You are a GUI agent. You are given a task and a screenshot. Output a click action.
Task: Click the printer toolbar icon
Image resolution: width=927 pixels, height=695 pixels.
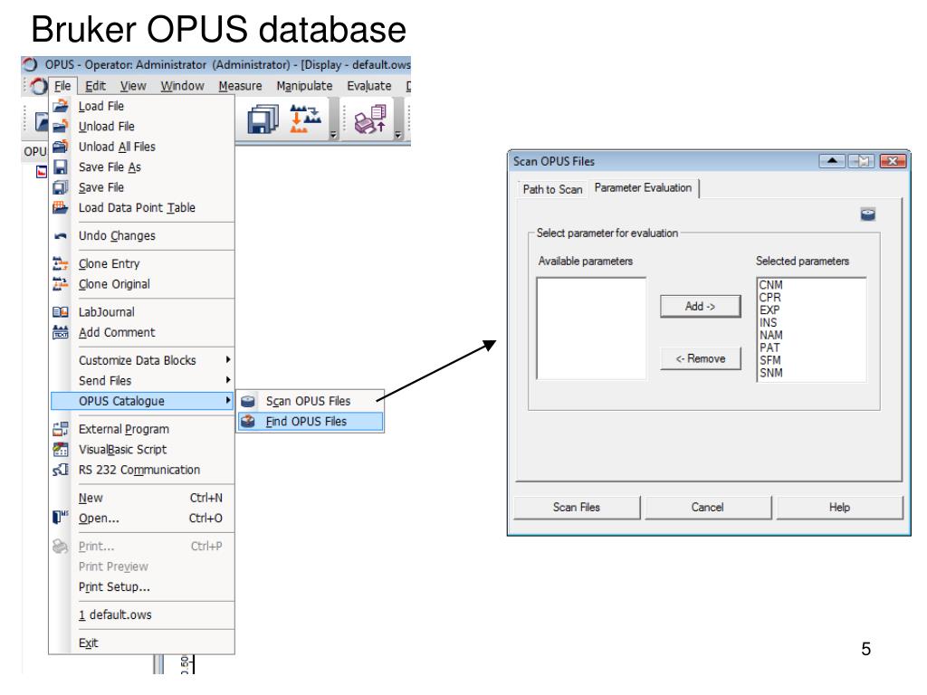pos(370,119)
